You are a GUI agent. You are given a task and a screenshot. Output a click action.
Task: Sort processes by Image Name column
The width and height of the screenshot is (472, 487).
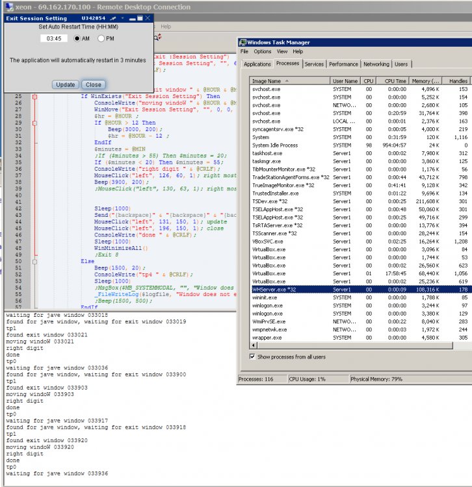[289, 81]
